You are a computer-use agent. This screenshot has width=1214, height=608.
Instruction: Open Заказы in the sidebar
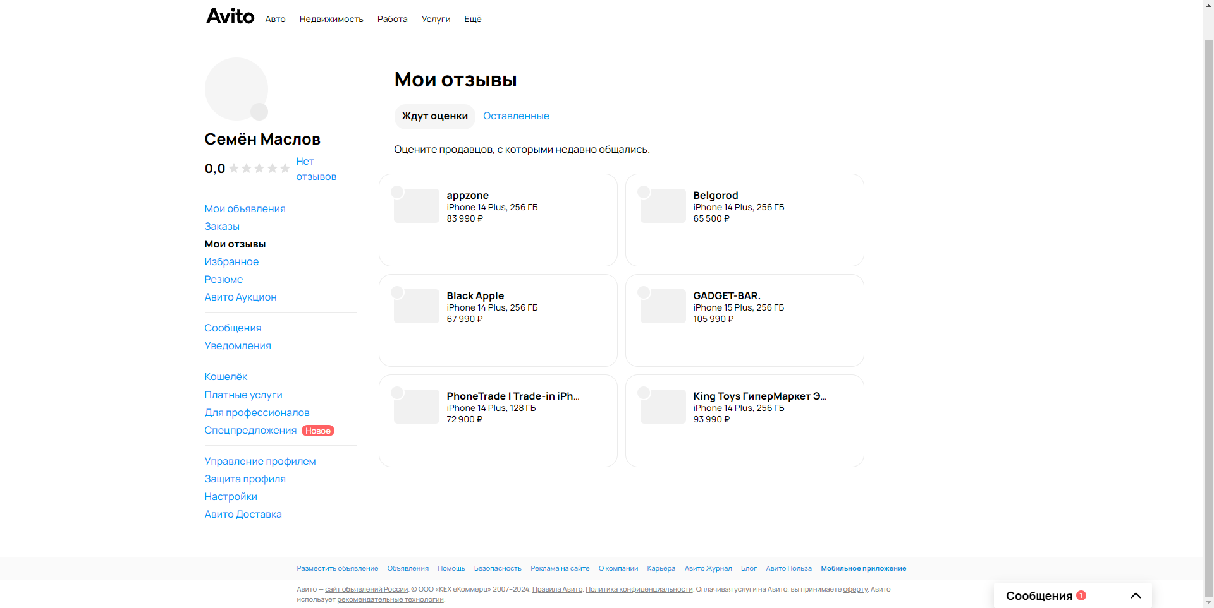click(222, 227)
